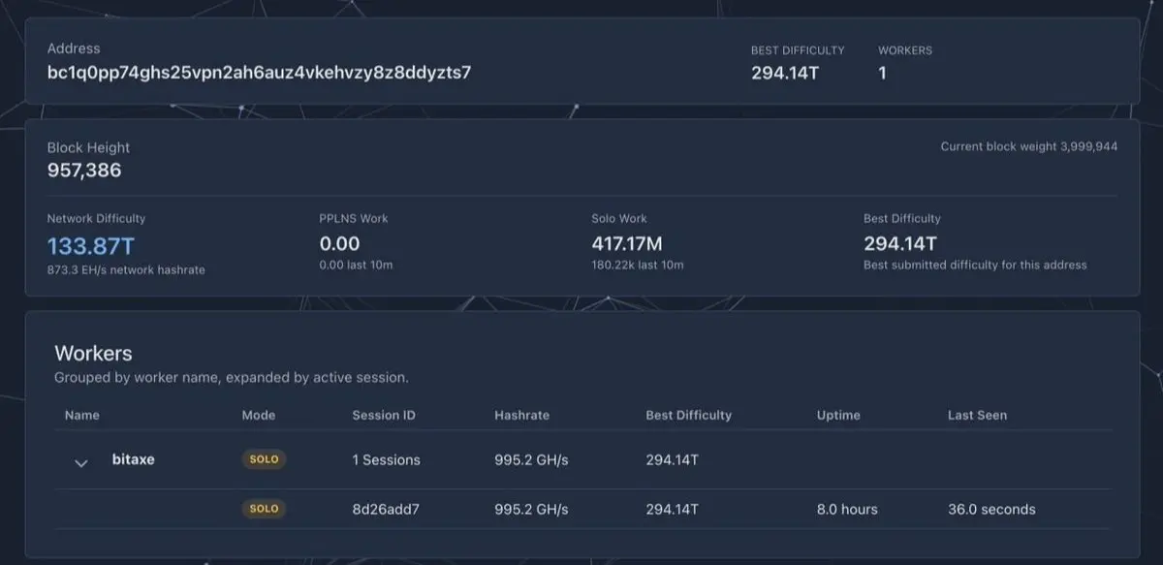The height and width of the screenshot is (565, 1163).
Task: Click the Hashrate column header
Action: coord(521,415)
